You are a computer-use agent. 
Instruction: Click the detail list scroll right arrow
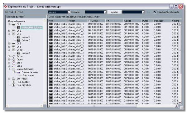pyautogui.click(x=176, y=106)
